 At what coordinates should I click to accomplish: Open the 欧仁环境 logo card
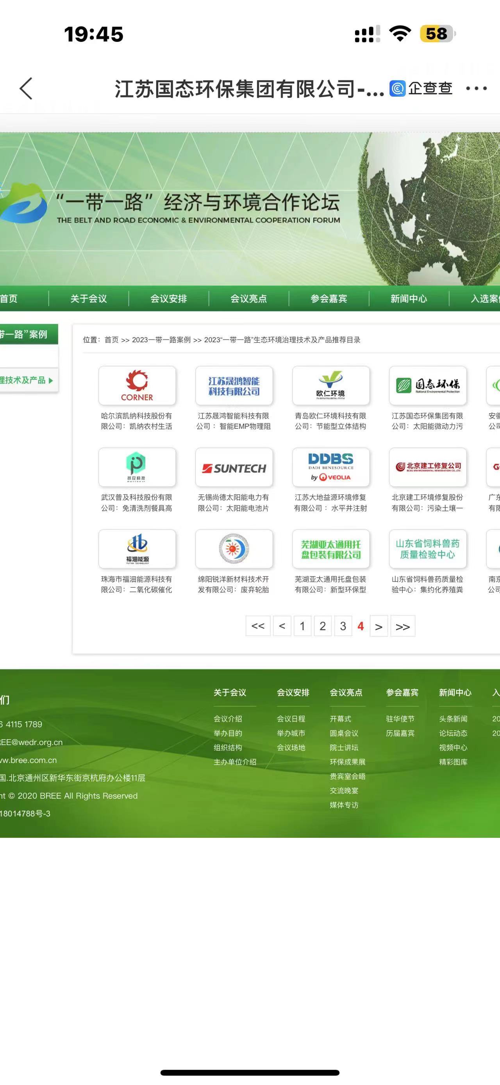(x=330, y=385)
